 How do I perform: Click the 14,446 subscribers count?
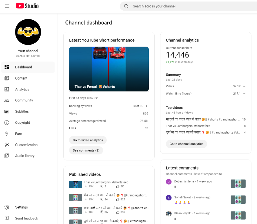click(177, 55)
